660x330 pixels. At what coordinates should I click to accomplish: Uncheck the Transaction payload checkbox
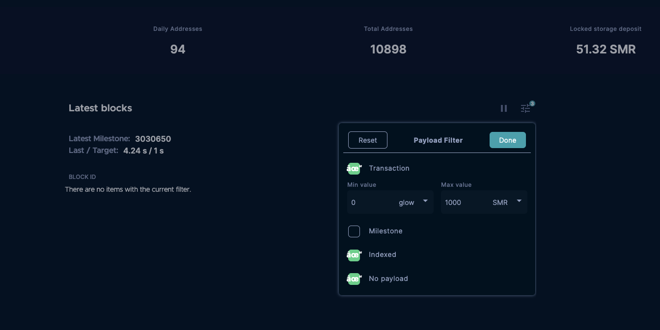pos(354,168)
